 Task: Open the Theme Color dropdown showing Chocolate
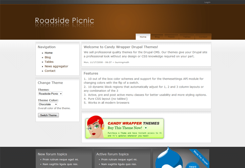48,104
